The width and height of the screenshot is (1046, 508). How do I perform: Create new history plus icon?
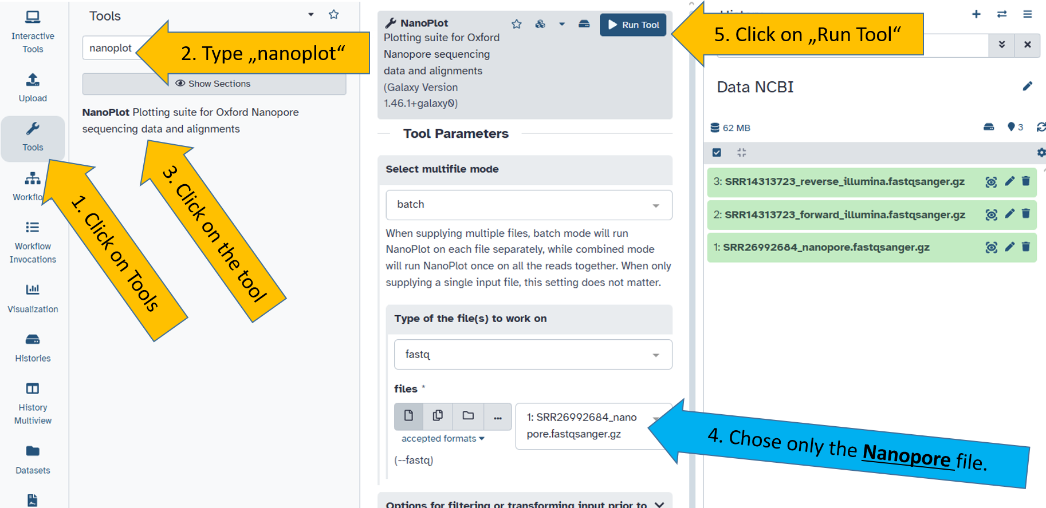click(x=976, y=14)
